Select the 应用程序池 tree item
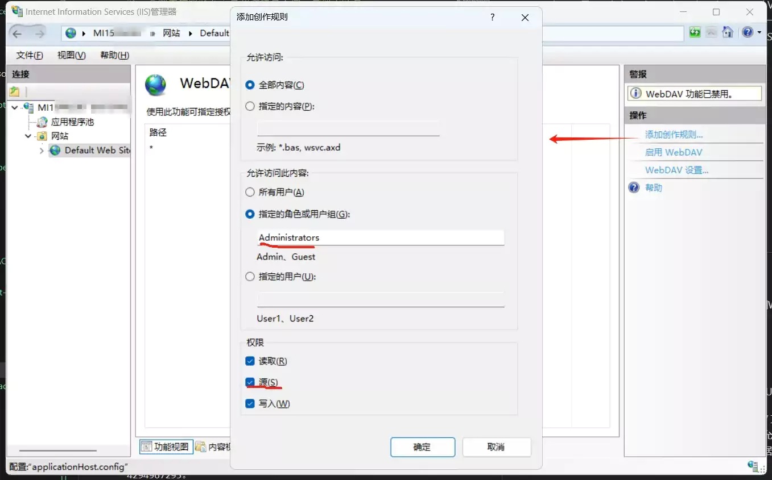This screenshot has height=480, width=772. tap(72, 122)
